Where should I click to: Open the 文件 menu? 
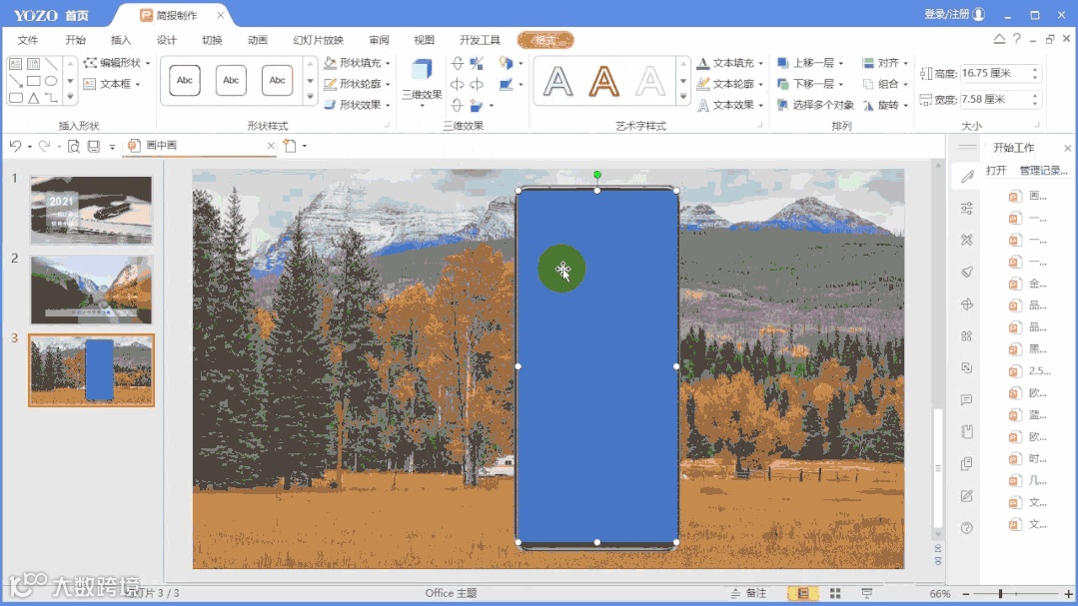28,40
